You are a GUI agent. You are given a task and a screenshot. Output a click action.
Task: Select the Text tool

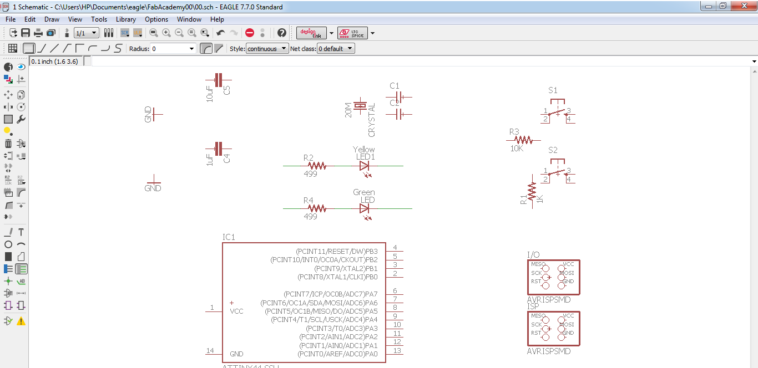[x=21, y=232]
